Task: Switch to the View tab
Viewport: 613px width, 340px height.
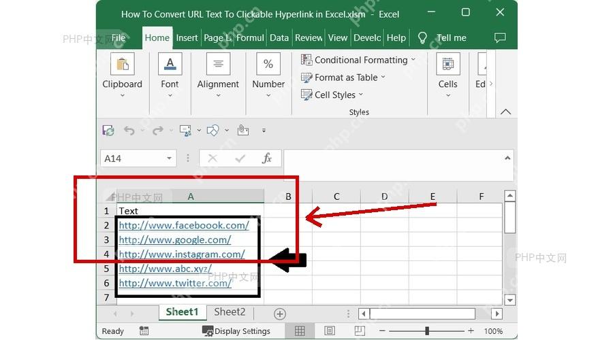Action: 338,38
